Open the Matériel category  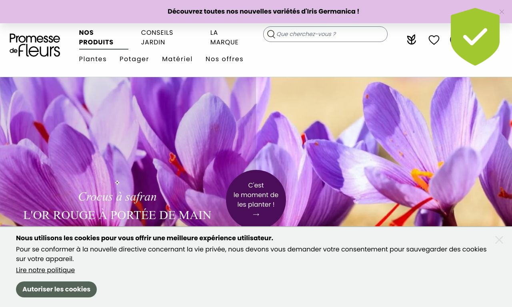pyautogui.click(x=177, y=59)
